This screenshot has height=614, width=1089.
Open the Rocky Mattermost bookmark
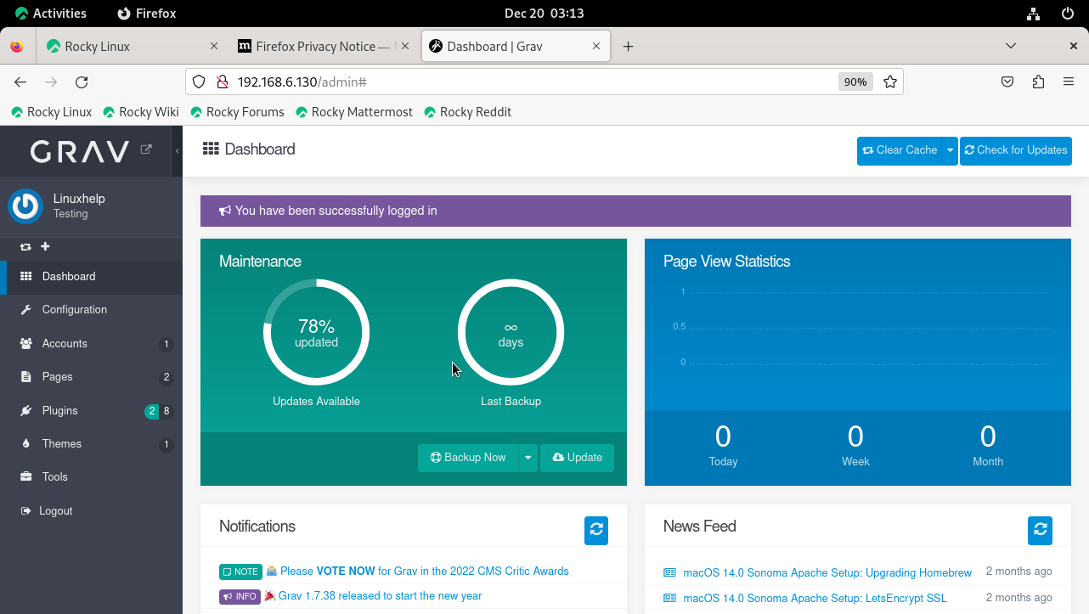tap(354, 112)
